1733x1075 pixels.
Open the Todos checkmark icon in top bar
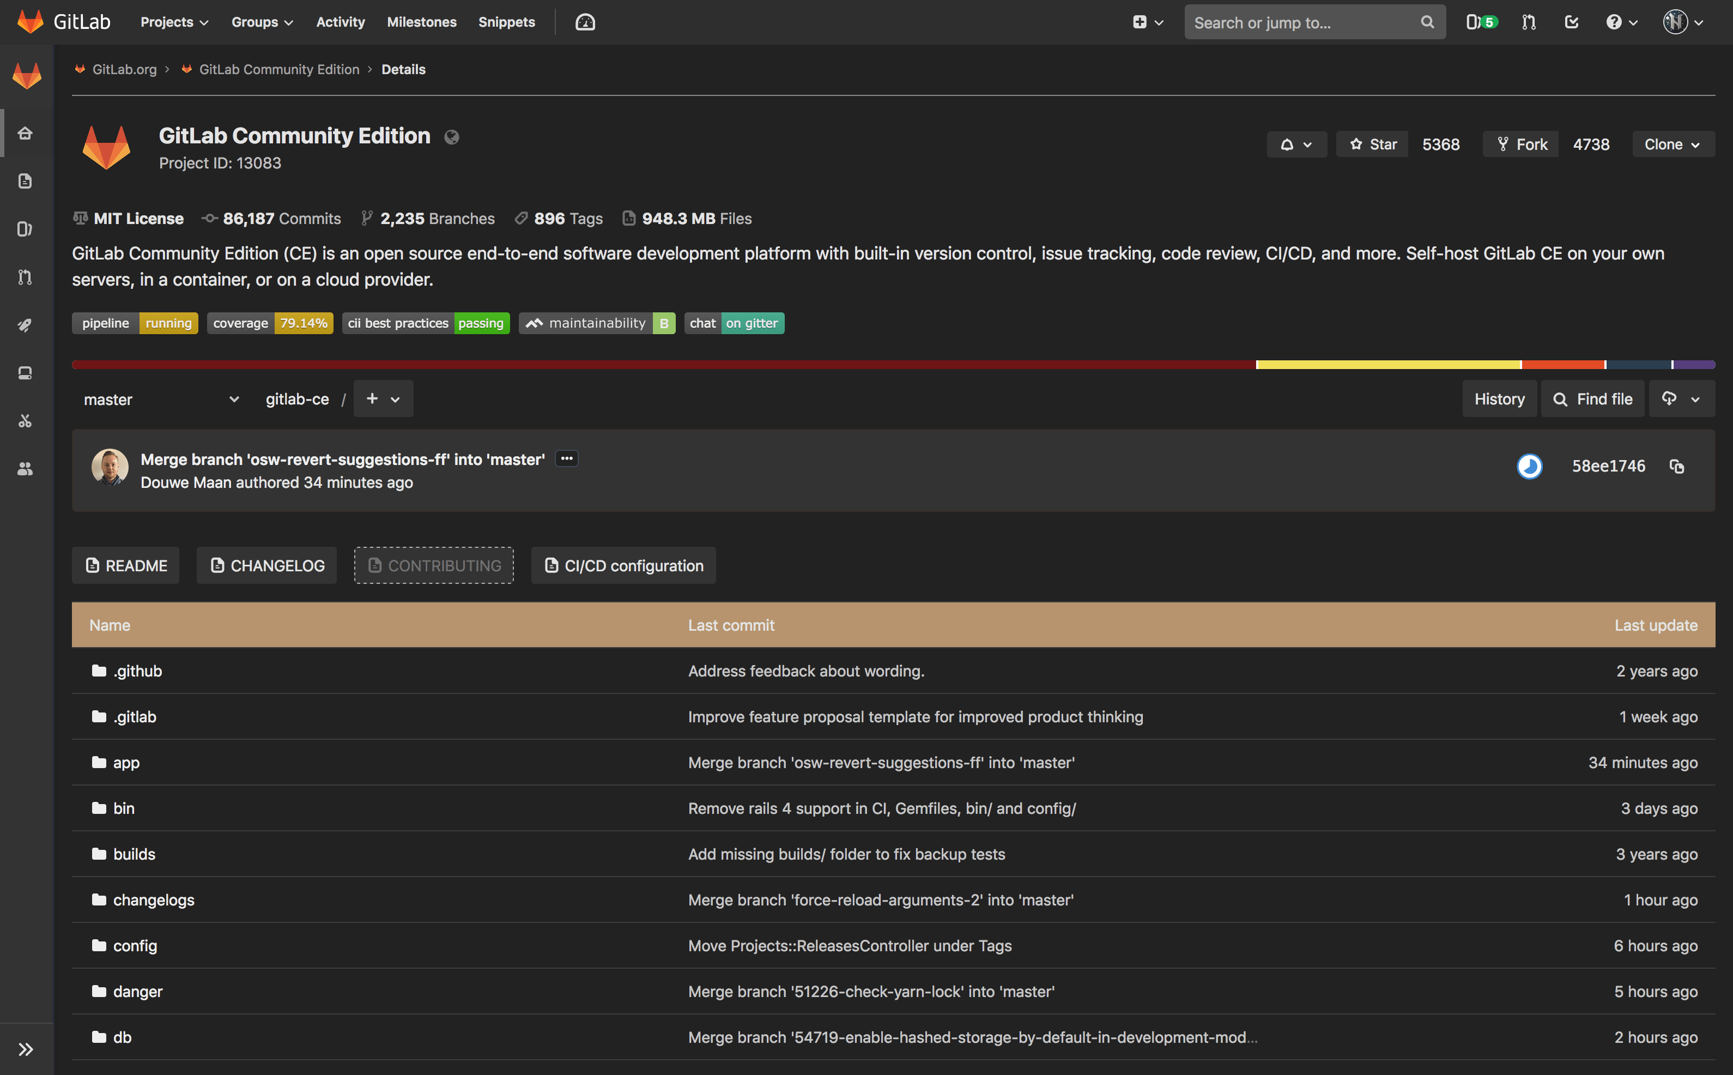point(1571,22)
